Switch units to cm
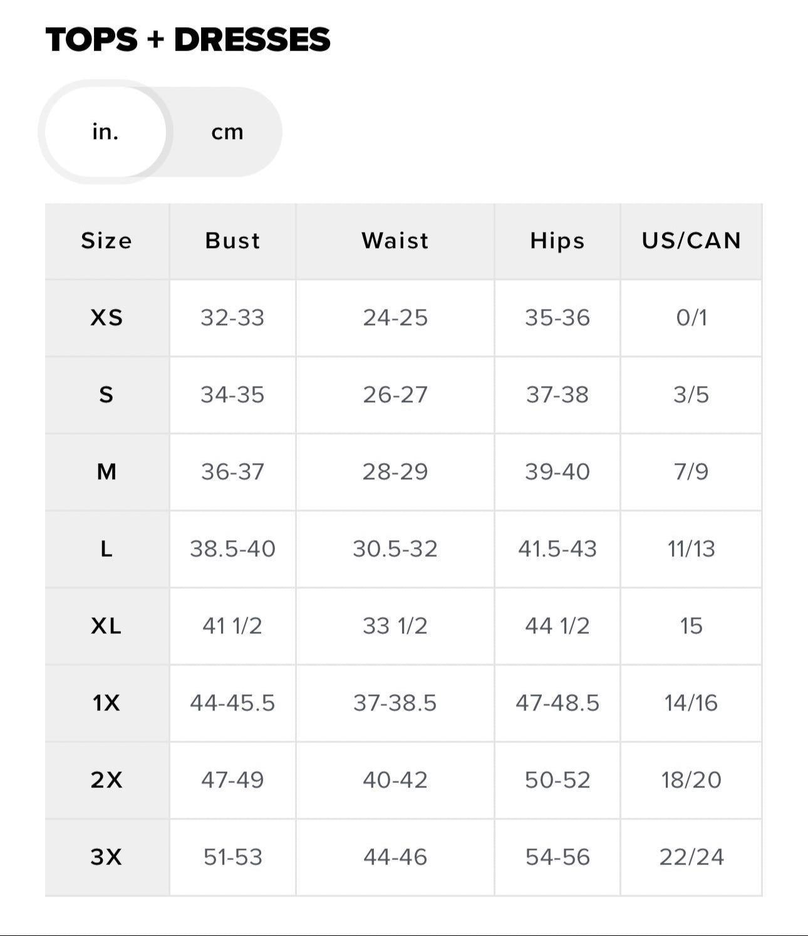The image size is (808, 936). [227, 132]
